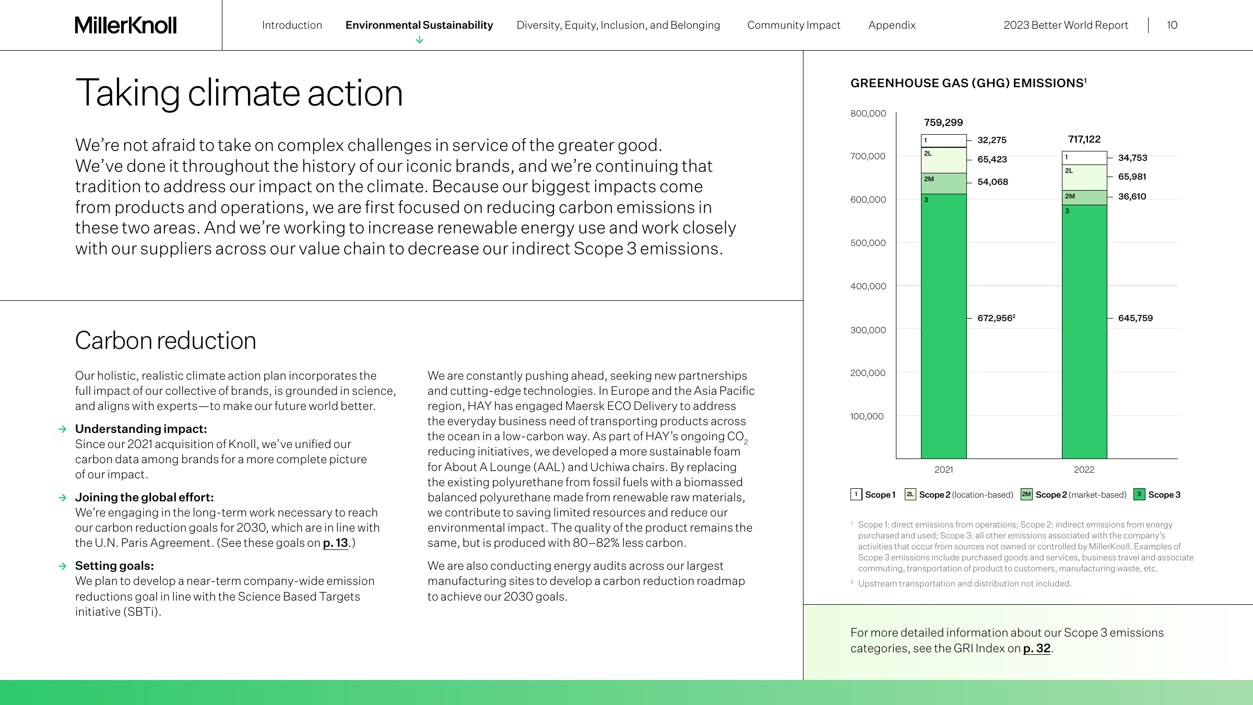1253x705 pixels.
Task: Click the arrow beside Joining the global effort
Action: coord(63,498)
